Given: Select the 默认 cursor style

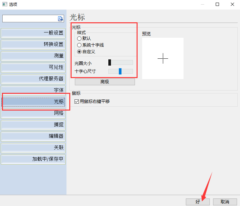Looking at the screenshot, I should pyautogui.click(x=79, y=38).
